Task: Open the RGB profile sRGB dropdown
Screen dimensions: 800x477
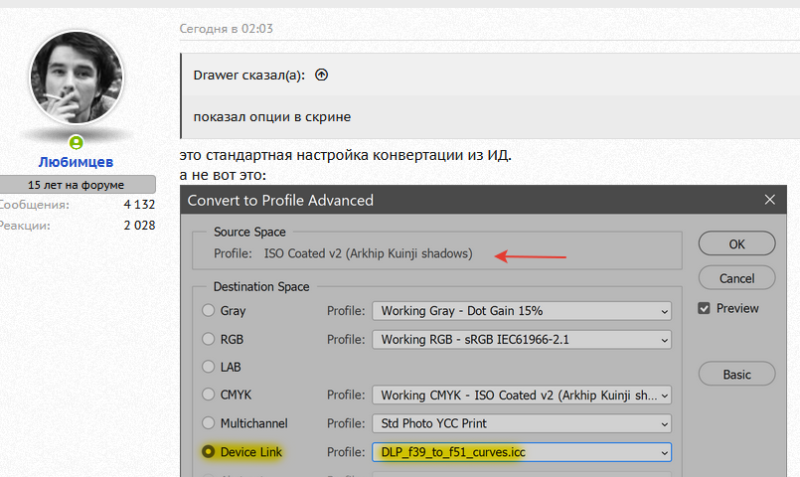Action: pyautogui.click(x=522, y=339)
